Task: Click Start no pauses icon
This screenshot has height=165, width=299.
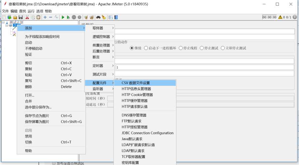Action: [x=68, y=17]
